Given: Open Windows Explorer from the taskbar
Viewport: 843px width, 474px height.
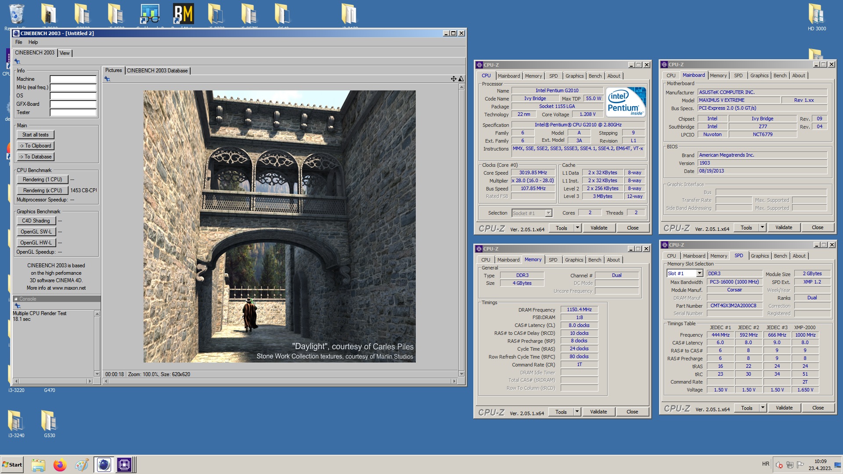Looking at the screenshot, I should (x=38, y=465).
